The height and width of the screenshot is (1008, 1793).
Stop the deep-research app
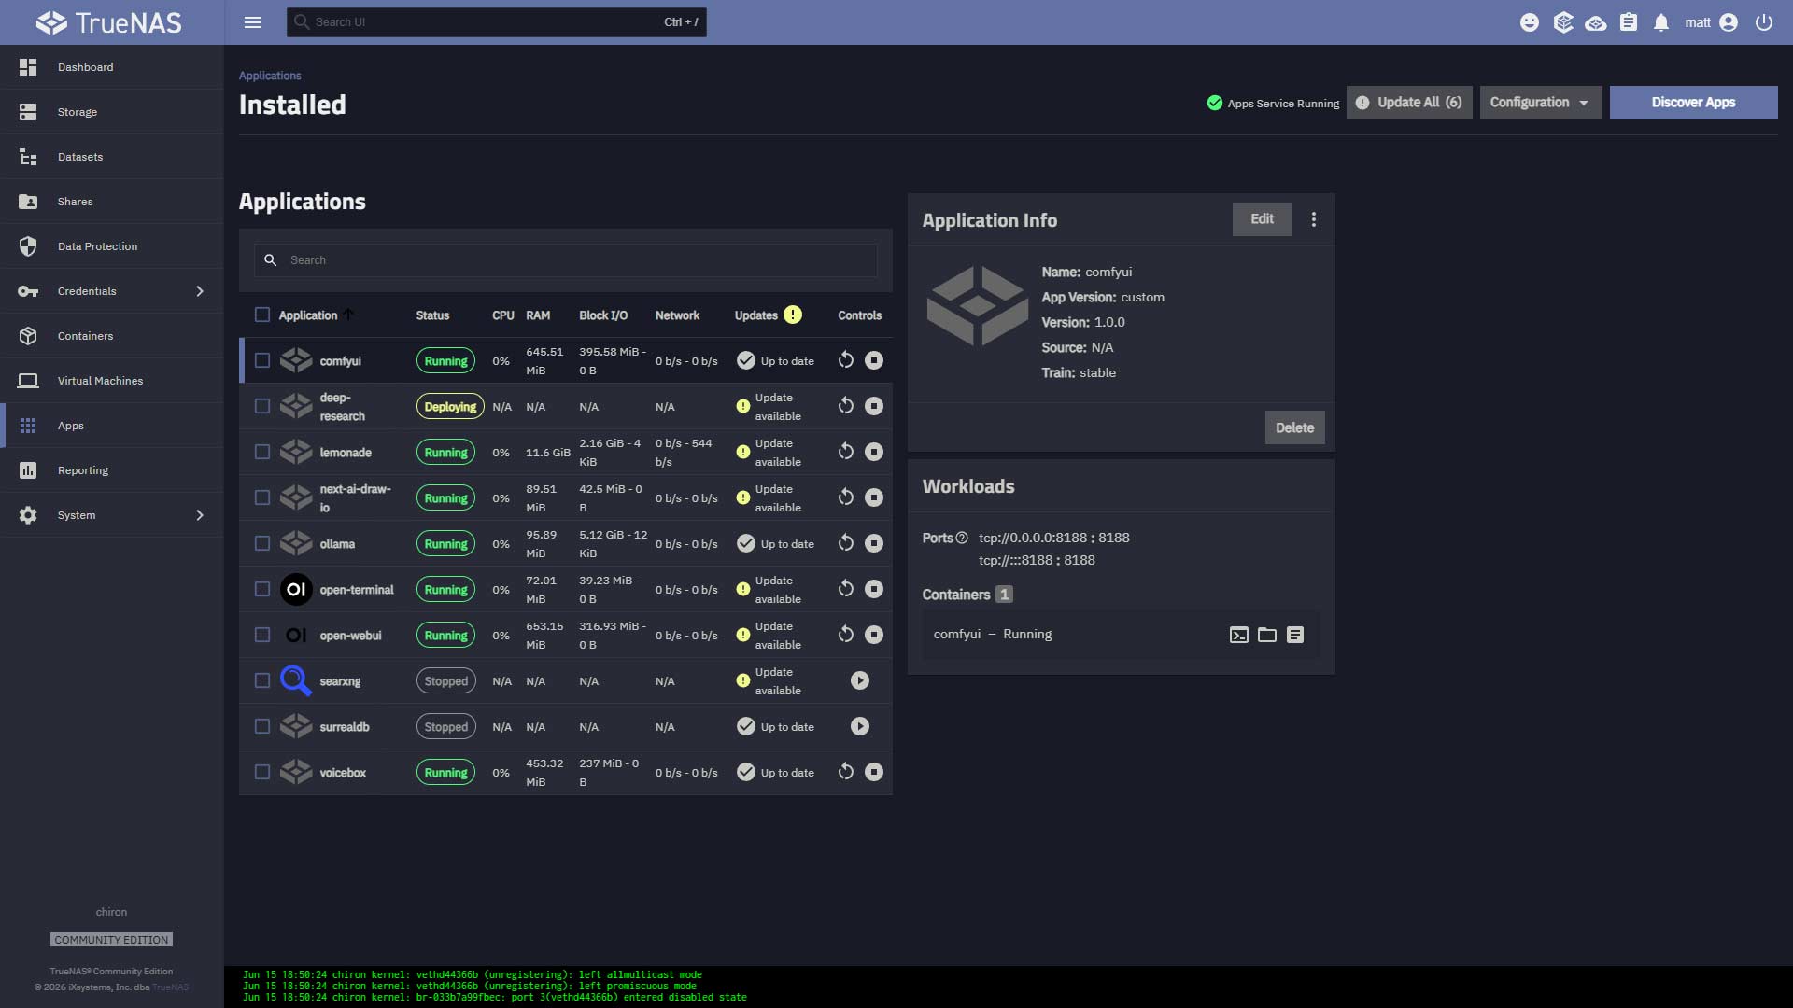[874, 406]
